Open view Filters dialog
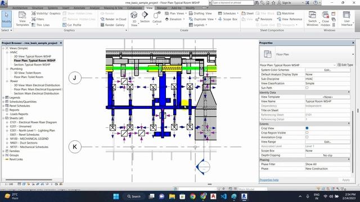Screen dimensions: 360x202 [x=38, y=19]
